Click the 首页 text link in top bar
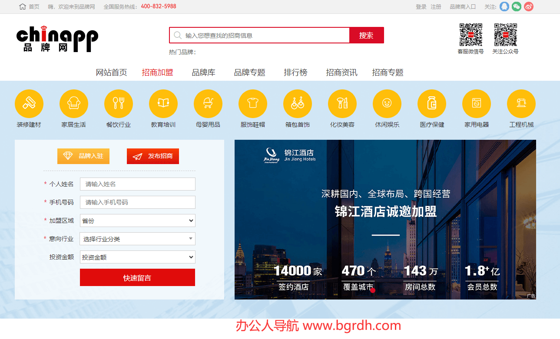Image resolution: width=560 pixels, height=339 pixels. [x=34, y=7]
